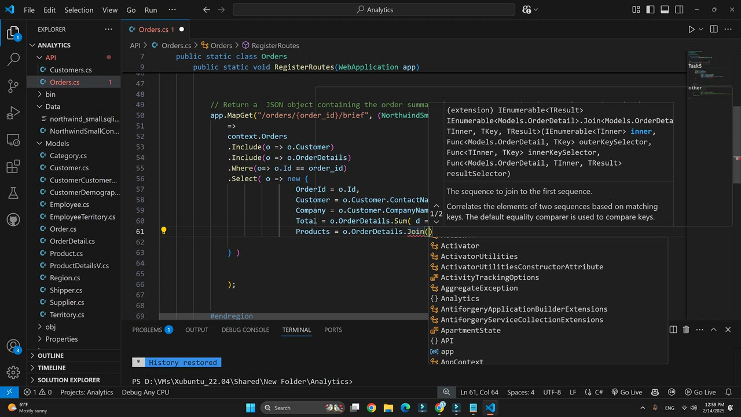Click the Analytics command center search box
This screenshot has height=417, width=741.
point(374,10)
